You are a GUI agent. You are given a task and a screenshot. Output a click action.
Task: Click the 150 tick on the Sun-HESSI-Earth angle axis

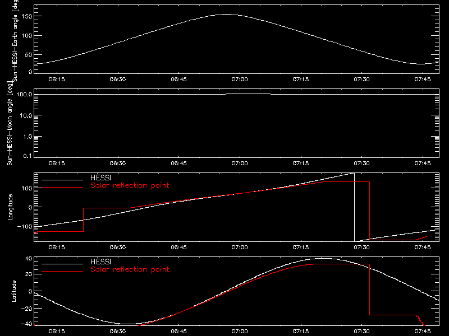(x=27, y=17)
